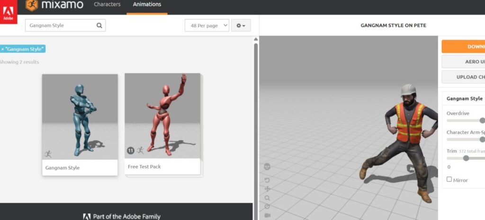Click the zoom magnifier icon in viewport
Image resolution: width=485 pixels, height=220 pixels.
click(x=268, y=198)
